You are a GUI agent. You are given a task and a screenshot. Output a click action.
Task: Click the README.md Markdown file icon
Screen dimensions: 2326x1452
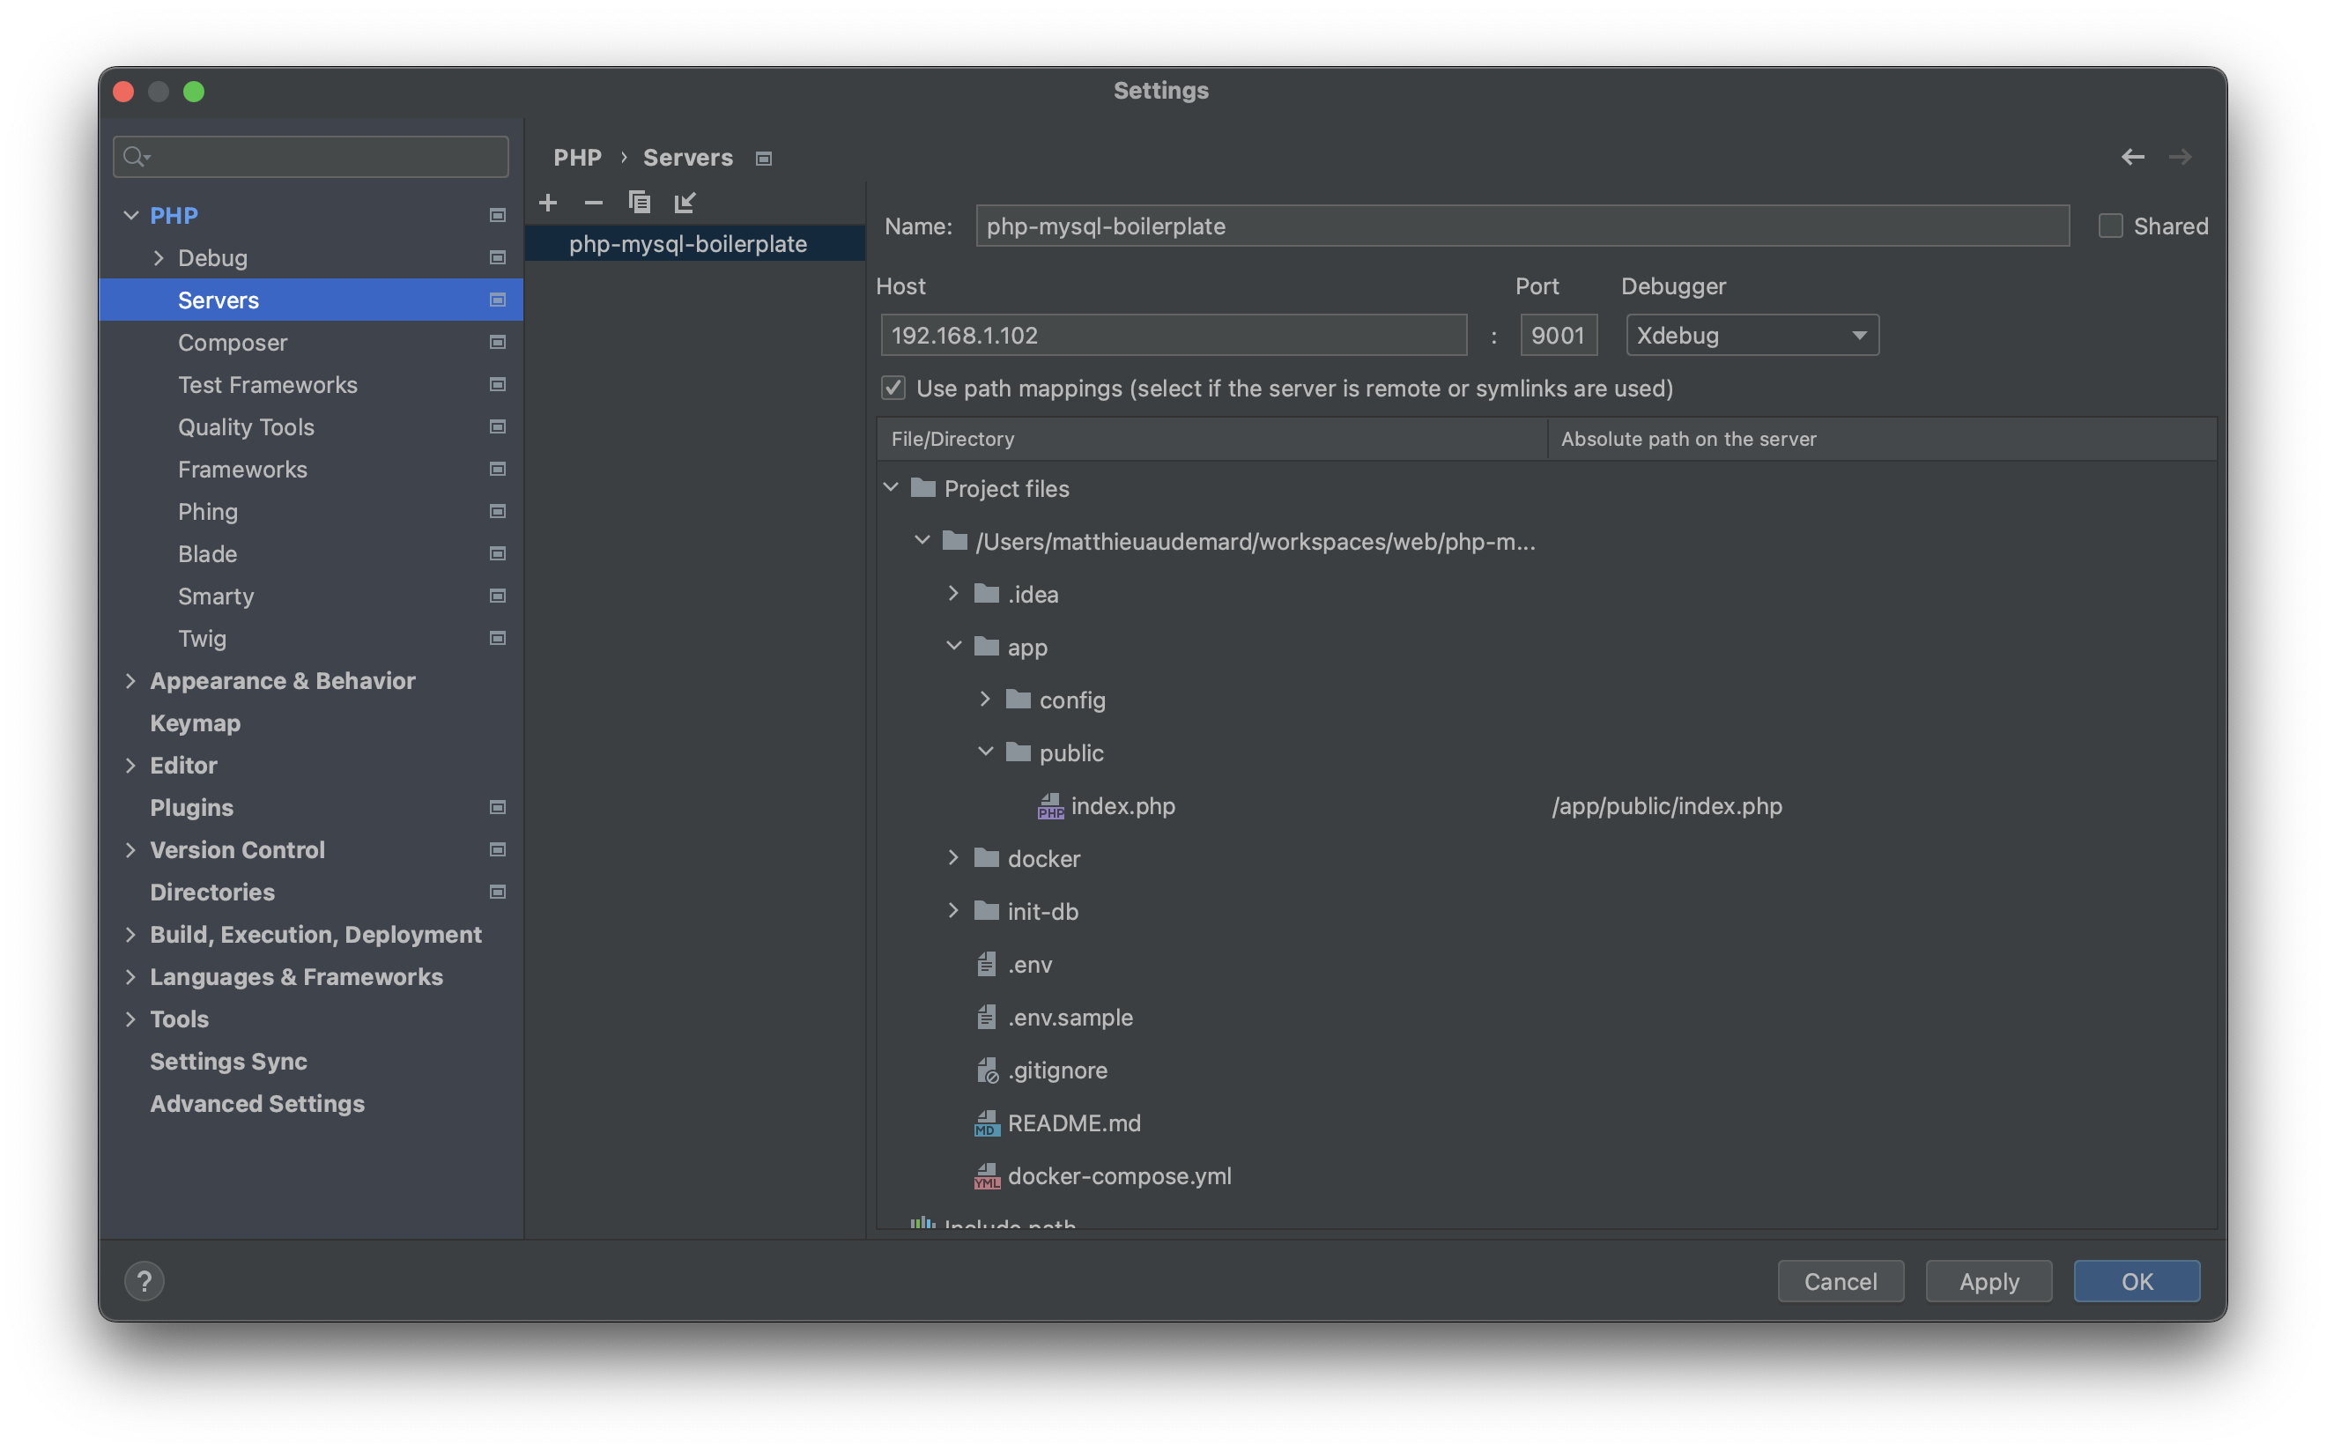[x=986, y=1122]
